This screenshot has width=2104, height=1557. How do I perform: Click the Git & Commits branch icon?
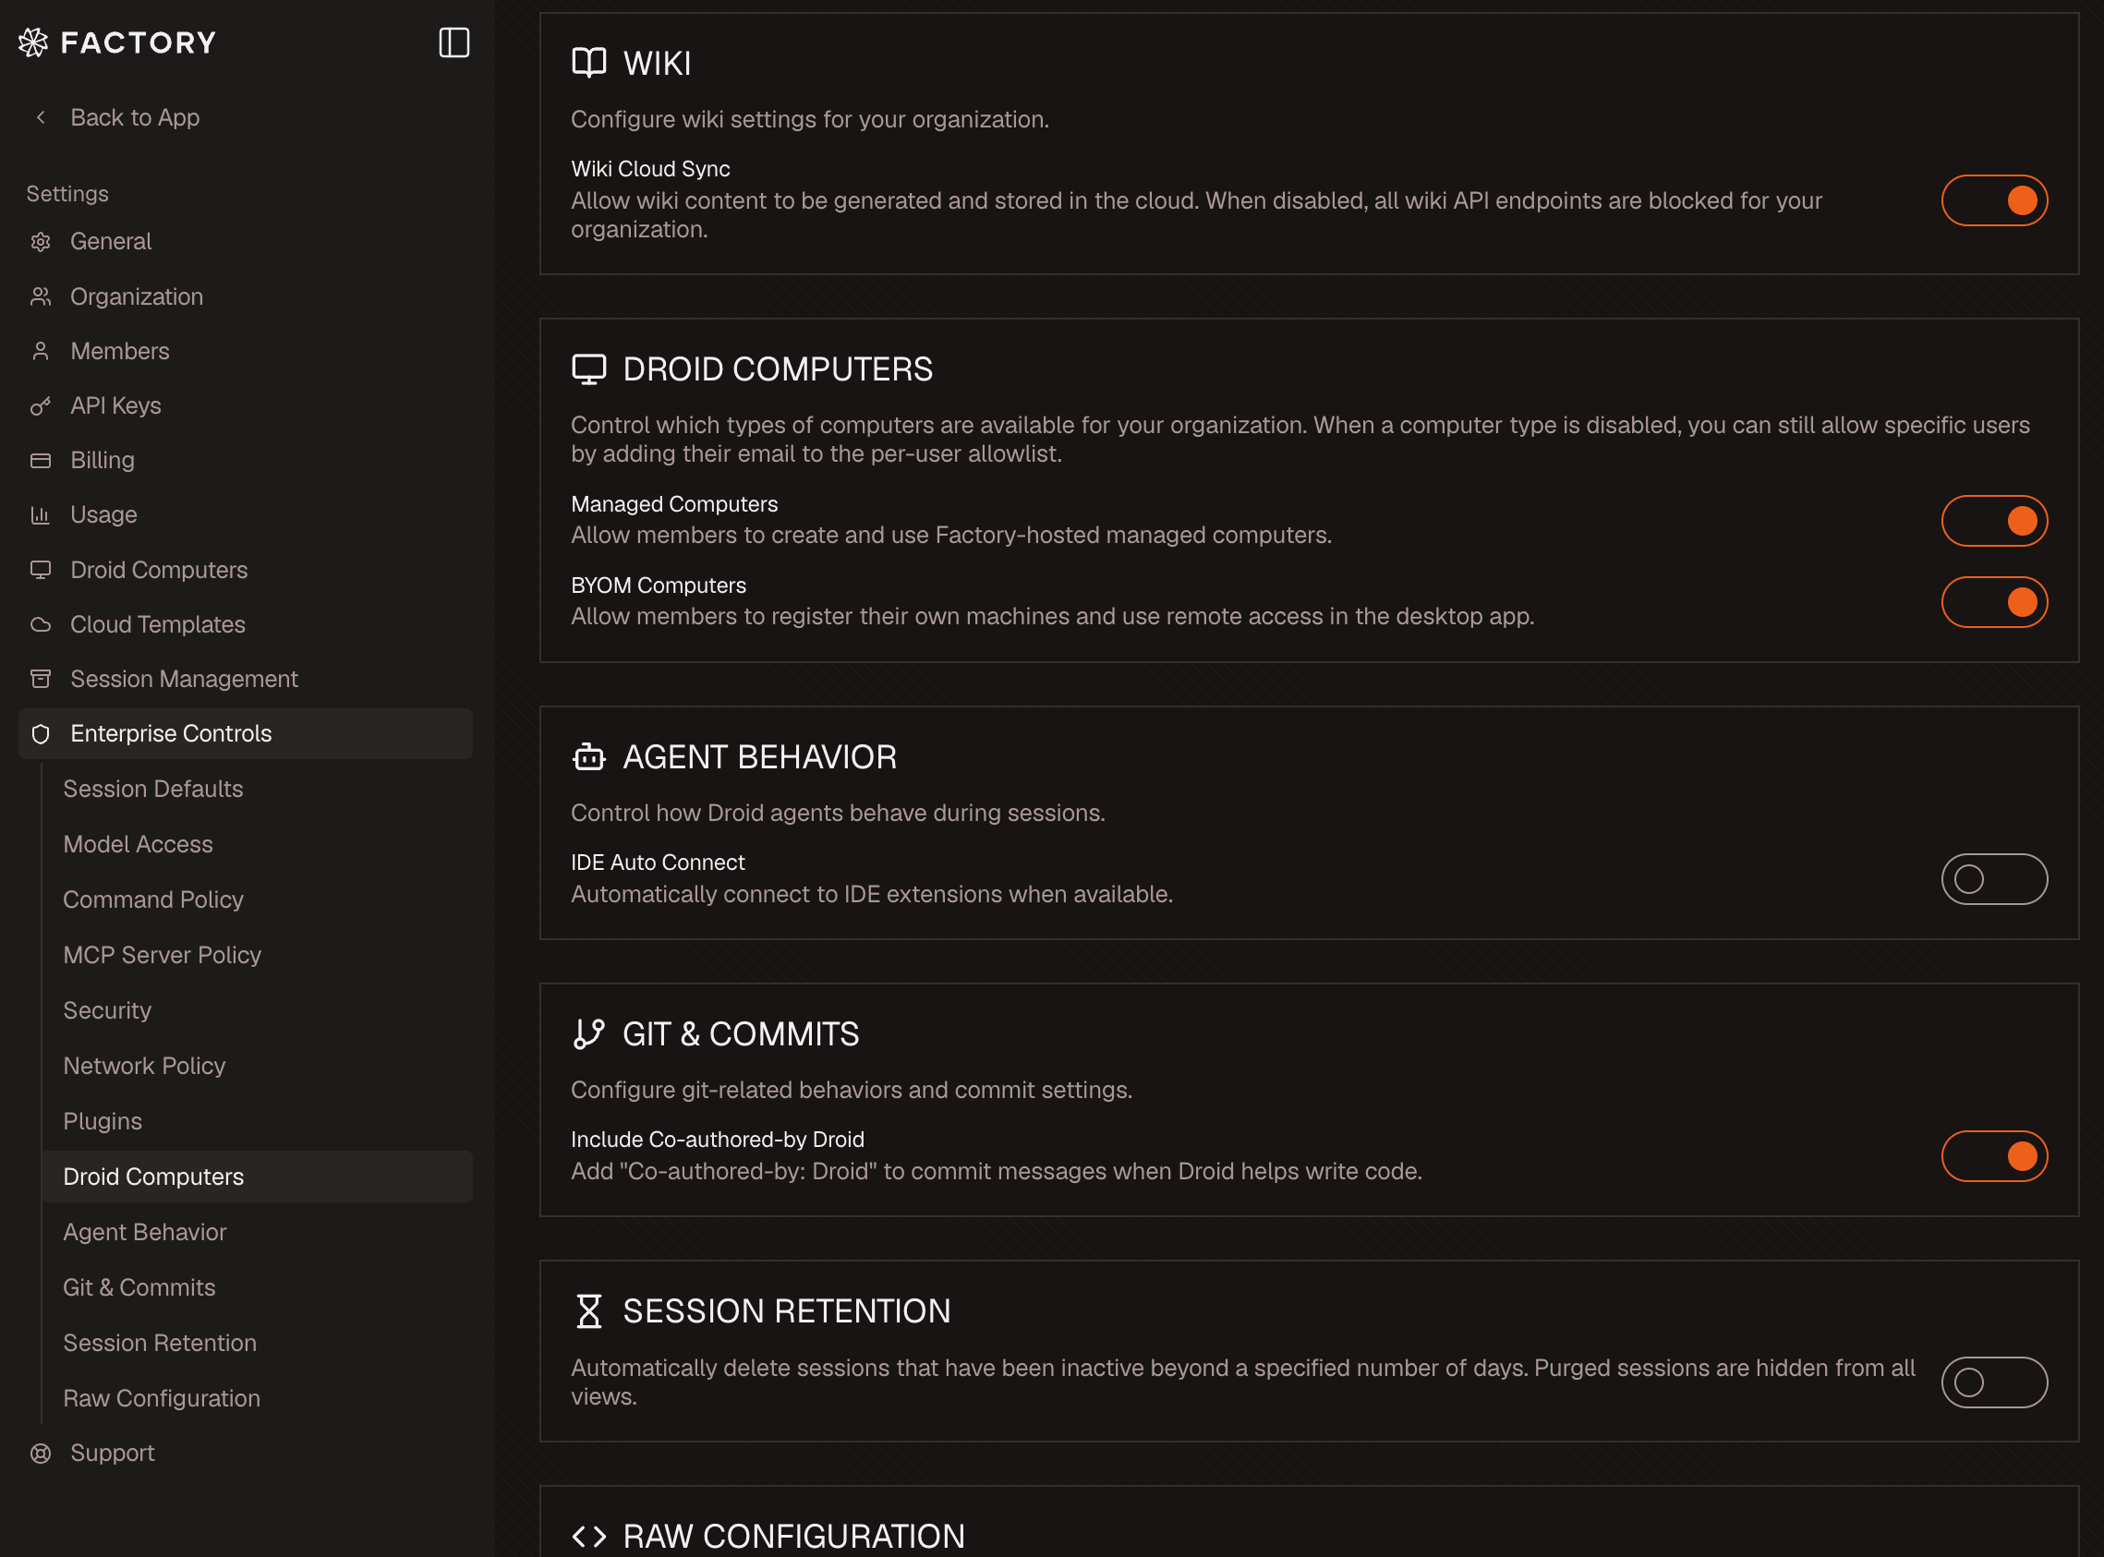pyautogui.click(x=589, y=1034)
